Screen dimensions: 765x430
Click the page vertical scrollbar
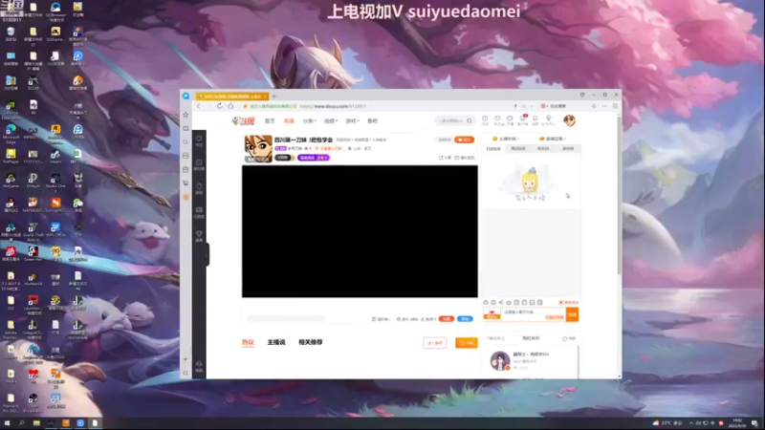tap(619, 195)
